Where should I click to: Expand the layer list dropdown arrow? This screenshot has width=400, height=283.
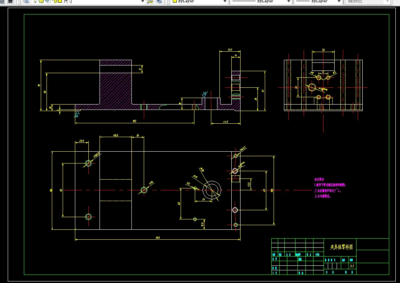(x=143, y=1)
